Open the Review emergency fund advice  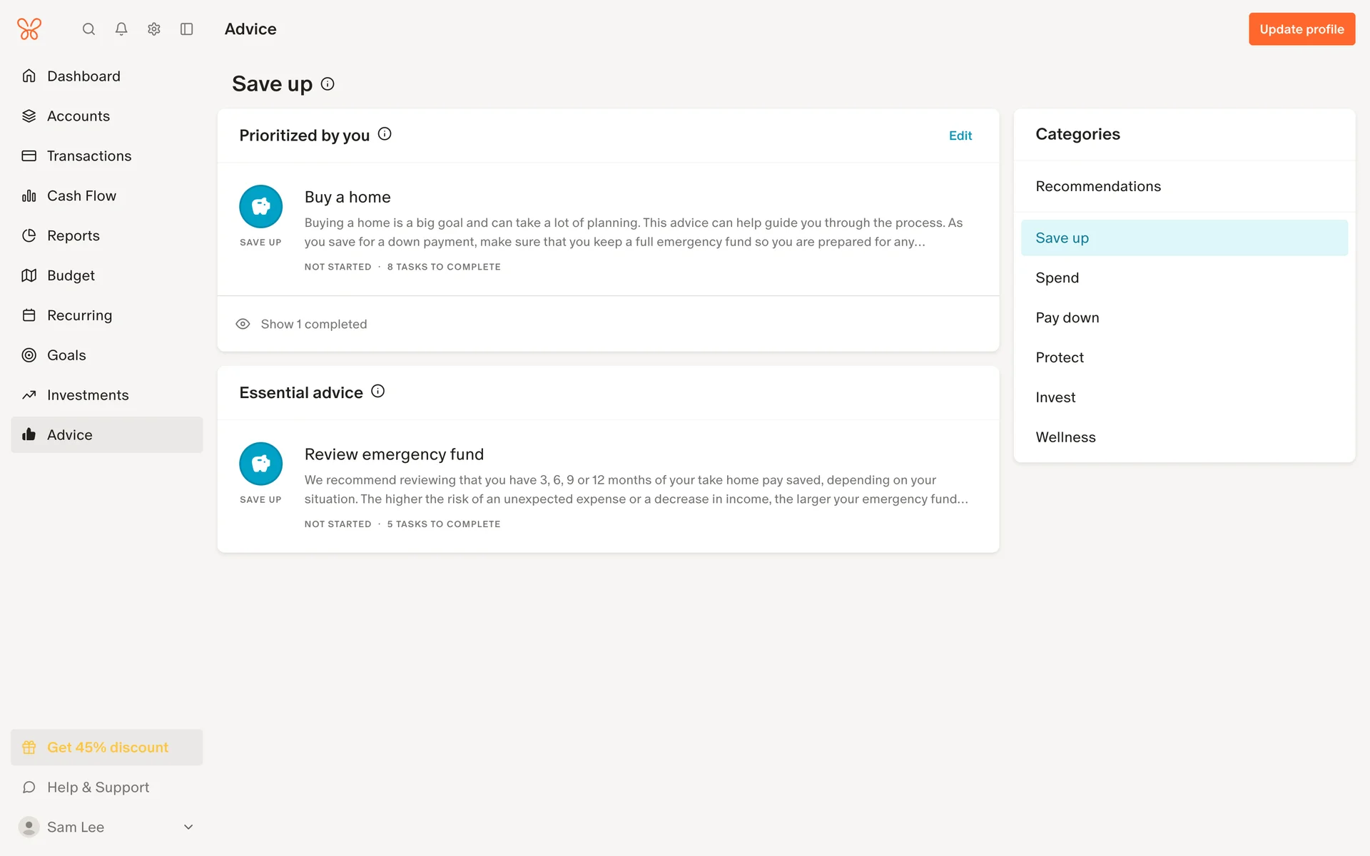coord(394,454)
